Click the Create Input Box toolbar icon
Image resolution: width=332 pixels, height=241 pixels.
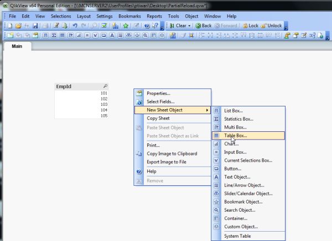coord(87,36)
